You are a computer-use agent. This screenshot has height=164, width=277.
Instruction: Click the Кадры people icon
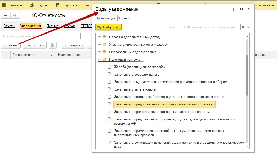point(32,5)
